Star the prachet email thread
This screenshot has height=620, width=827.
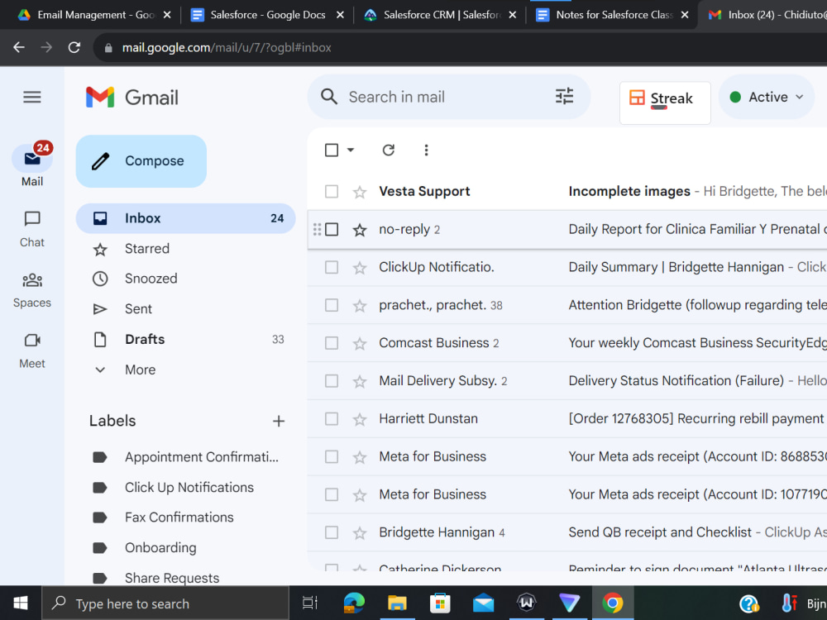[360, 306]
